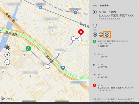Close the directions panel with X
This screenshot has height=104, width=139.
click(x=137, y=6)
